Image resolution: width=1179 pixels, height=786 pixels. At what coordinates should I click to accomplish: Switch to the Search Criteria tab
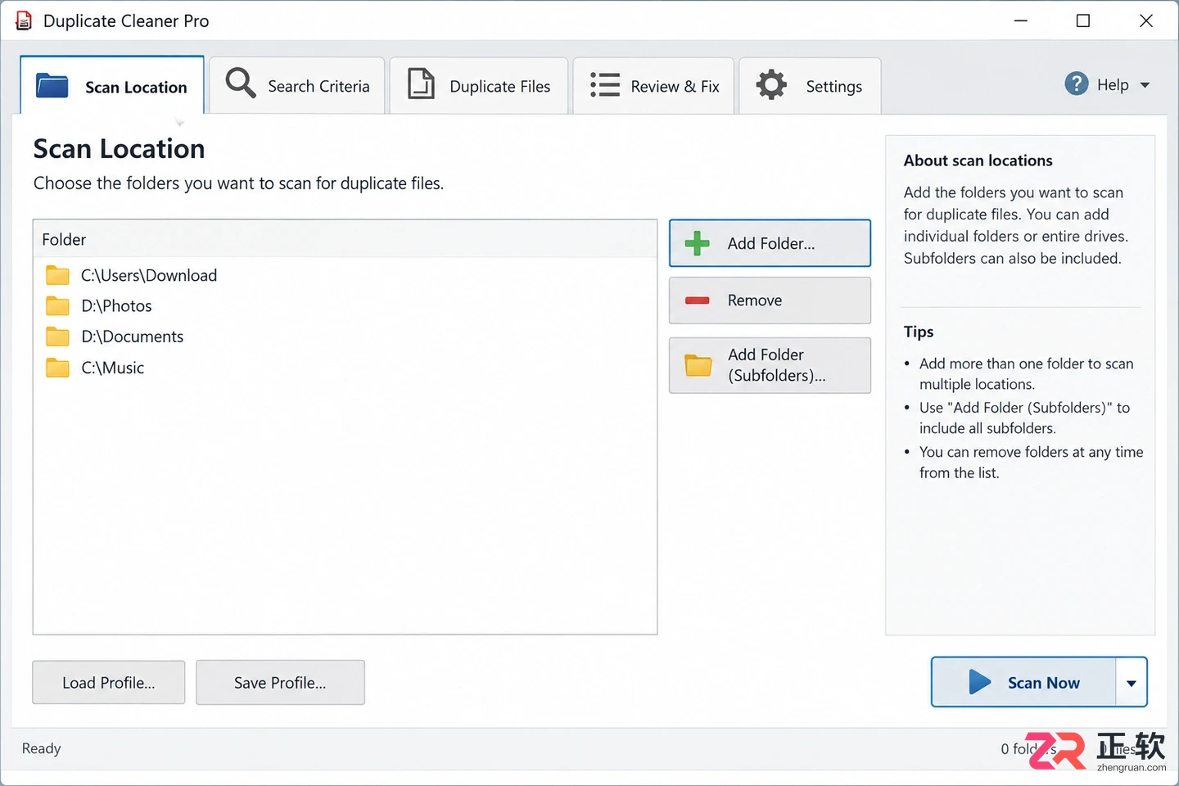point(297,85)
